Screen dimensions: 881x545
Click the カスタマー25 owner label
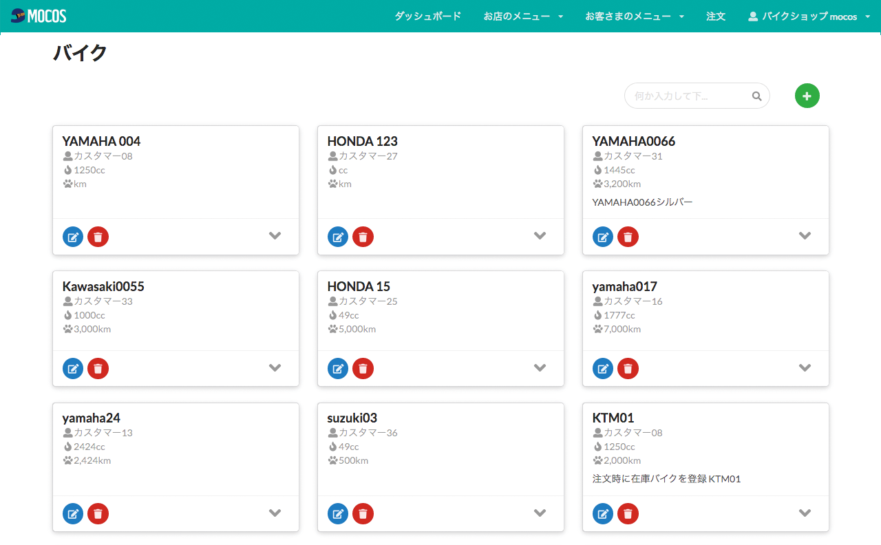point(368,301)
